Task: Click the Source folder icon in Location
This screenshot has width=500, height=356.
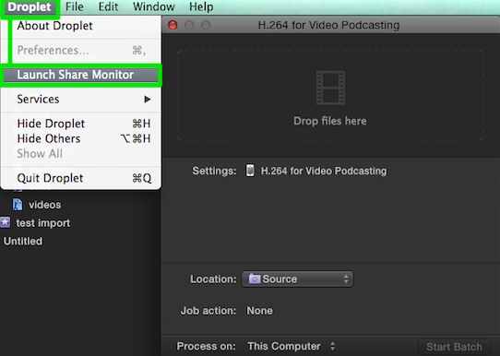Action: [255, 279]
